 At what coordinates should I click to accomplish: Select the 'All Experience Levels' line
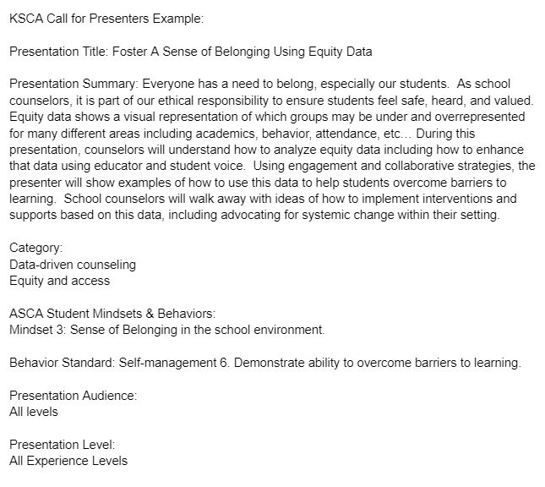[x=68, y=461]
